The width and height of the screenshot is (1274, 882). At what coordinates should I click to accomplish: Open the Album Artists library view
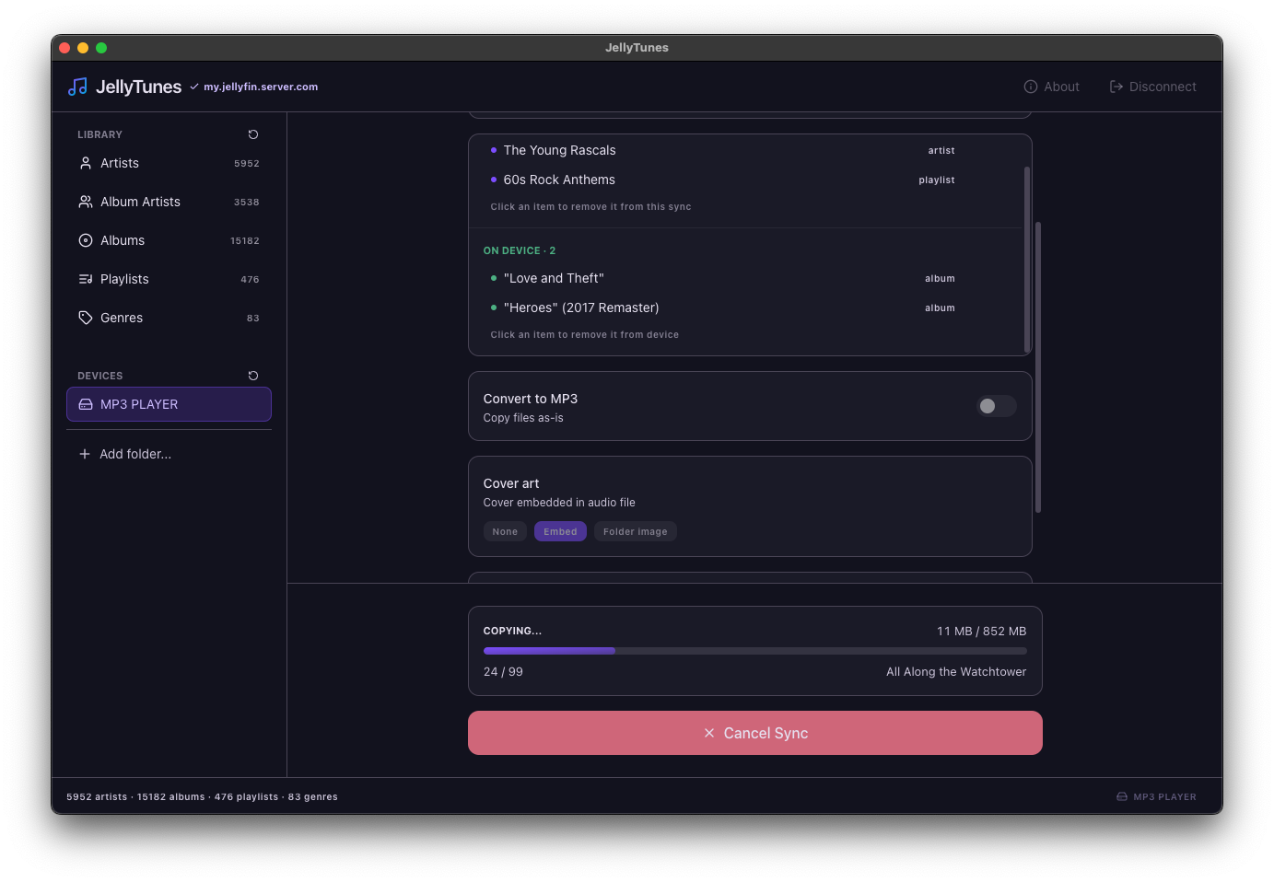pyautogui.click(x=169, y=202)
